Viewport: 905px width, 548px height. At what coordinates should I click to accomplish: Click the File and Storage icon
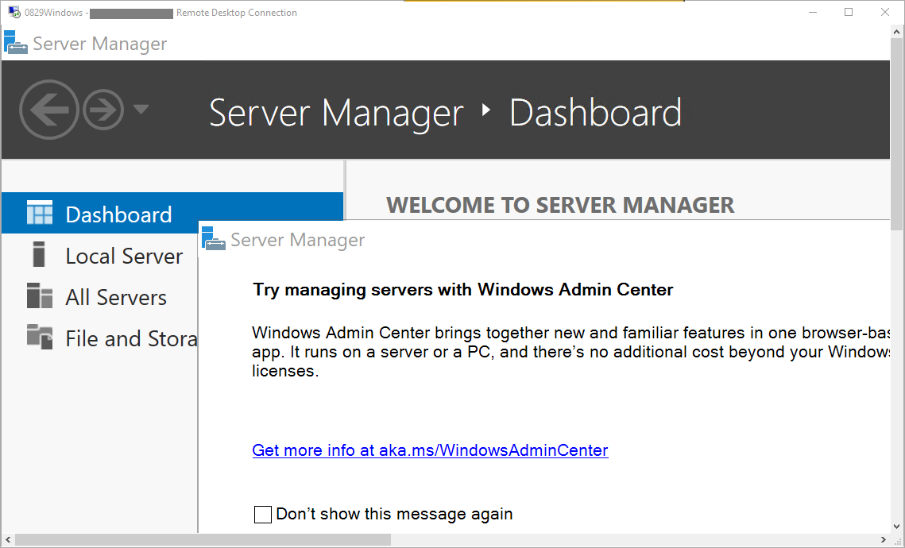click(40, 337)
